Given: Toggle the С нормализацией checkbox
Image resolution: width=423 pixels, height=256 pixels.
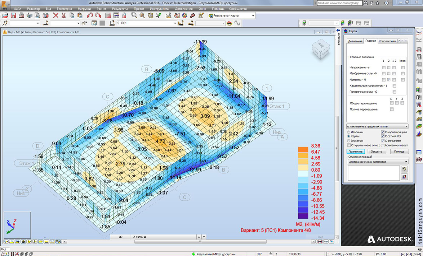Looking at the screenshot, I should (x=383, y=132).
